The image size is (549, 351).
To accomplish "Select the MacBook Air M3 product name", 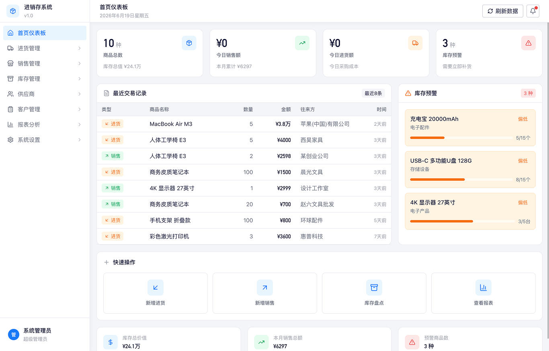I will point(171,124).
